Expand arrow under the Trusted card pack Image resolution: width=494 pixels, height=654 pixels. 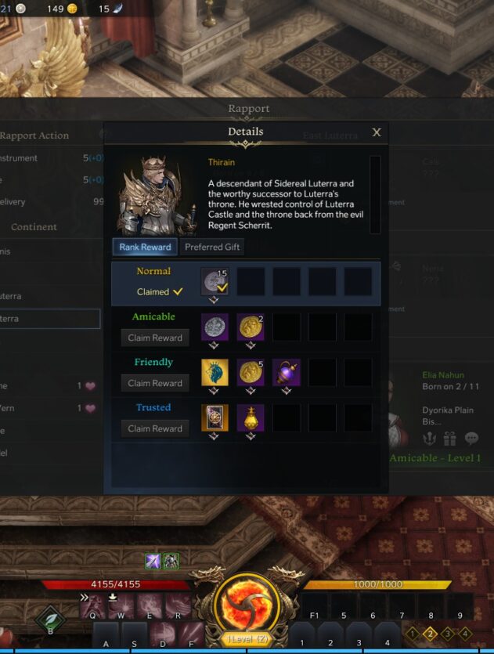[214, 436]
